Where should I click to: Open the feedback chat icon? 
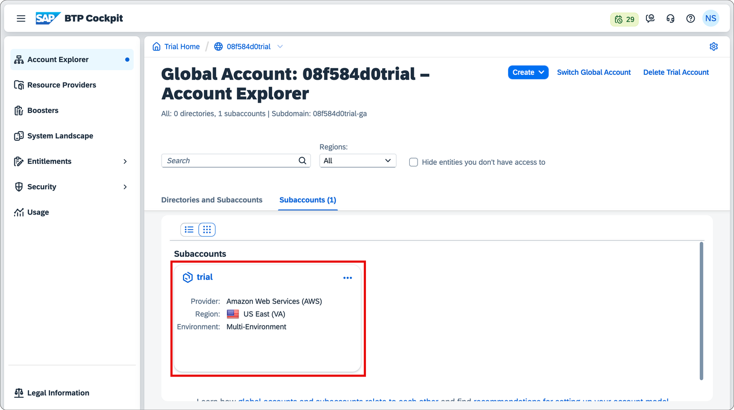(650, 18)
